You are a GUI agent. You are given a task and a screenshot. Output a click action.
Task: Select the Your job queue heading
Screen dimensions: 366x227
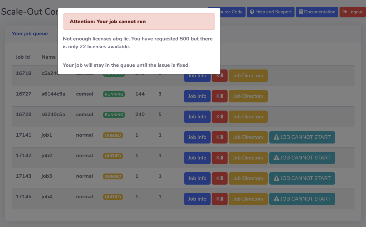[30, 34]
